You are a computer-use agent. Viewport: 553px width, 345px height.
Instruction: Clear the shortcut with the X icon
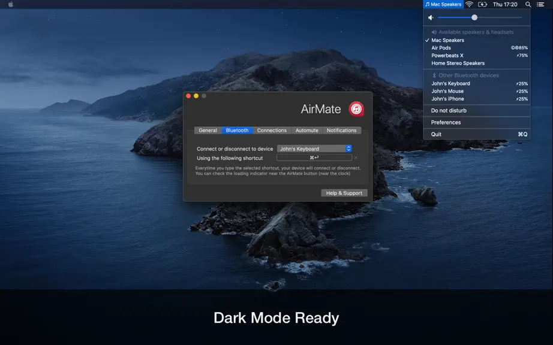[356, 158]
